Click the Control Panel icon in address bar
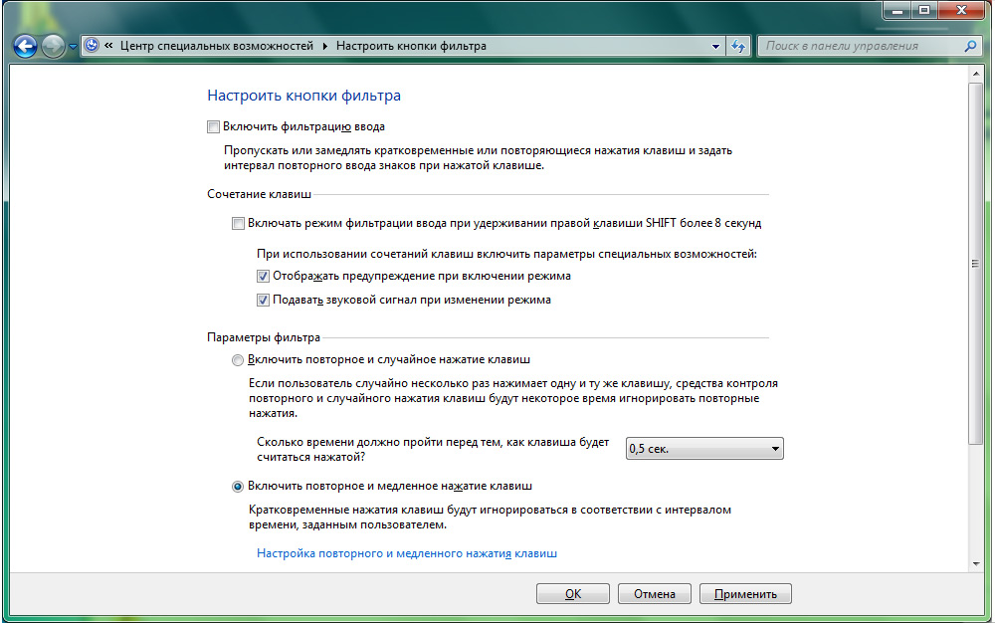This screenshot has width=995, height=623. pyautogui.click(x=92, y=46)
